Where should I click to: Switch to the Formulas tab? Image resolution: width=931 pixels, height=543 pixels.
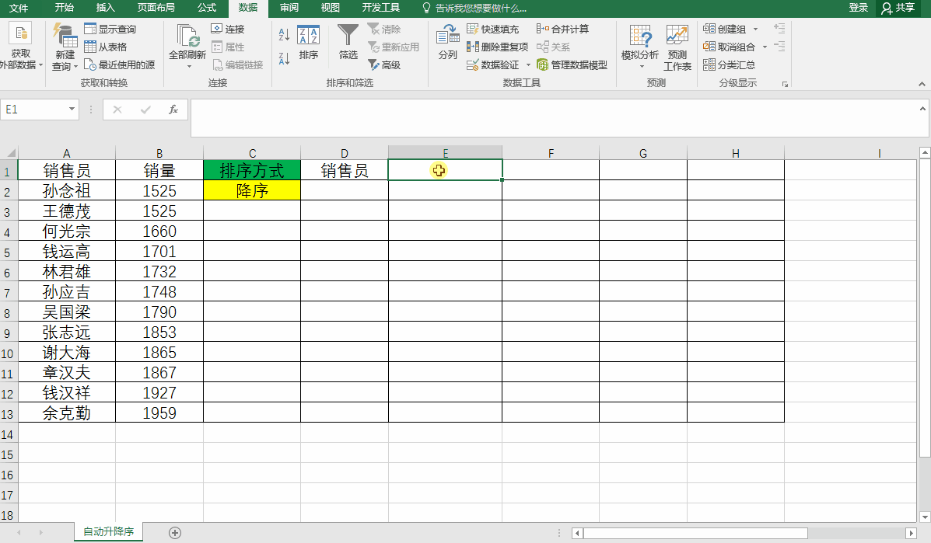click(207, 8)
